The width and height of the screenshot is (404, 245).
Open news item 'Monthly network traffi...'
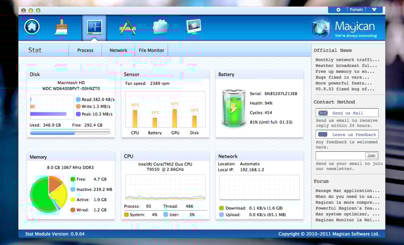pyautogui.click(x=347, y=60)
